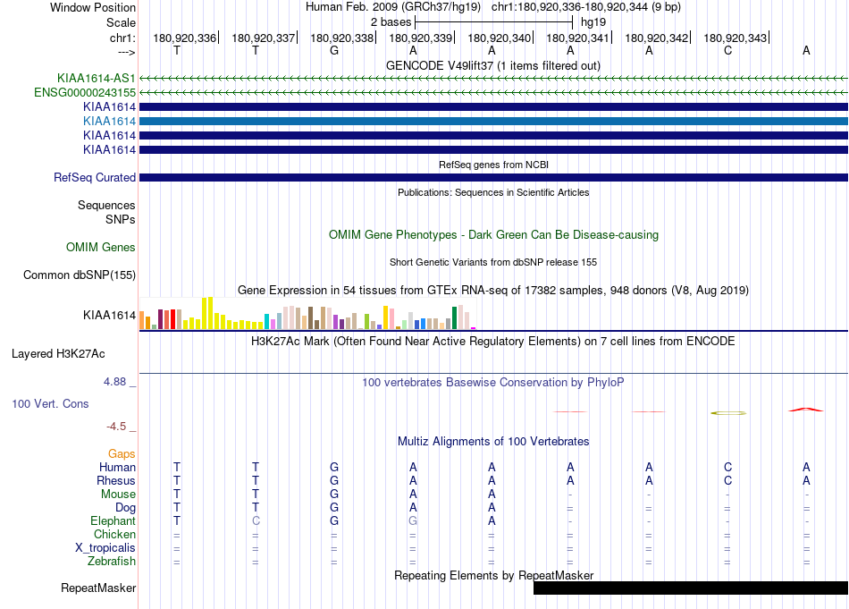Click the 4.88 conservation scale maximum
The width and height of the screenshot is (849, 609).
pyautogui.click(x=114, y=382)
